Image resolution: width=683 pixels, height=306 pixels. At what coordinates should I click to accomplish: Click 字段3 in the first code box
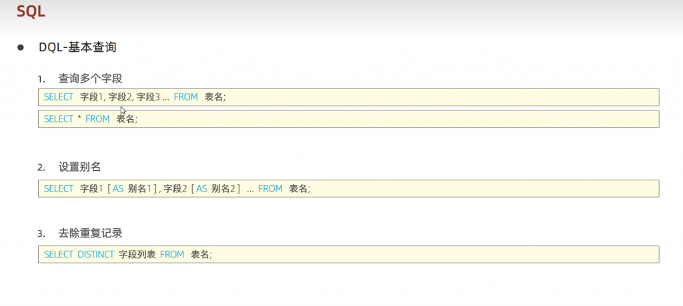tap(148, 97)
